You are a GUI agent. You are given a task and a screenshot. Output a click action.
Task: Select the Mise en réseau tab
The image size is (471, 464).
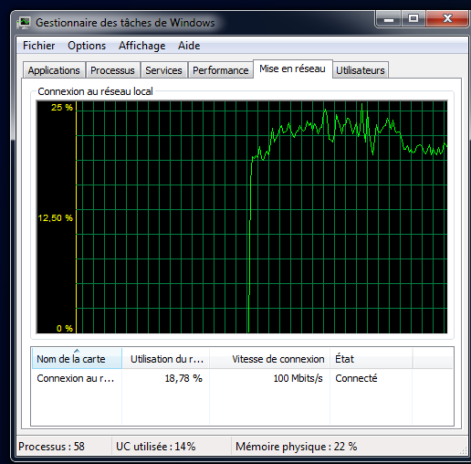(292, 69)
